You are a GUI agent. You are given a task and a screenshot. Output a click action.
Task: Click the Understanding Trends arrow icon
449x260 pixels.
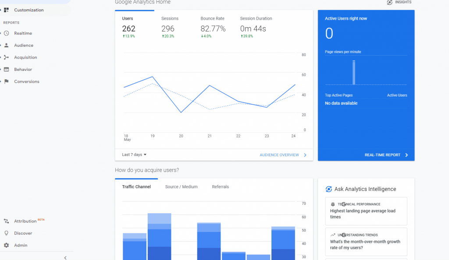333,235
